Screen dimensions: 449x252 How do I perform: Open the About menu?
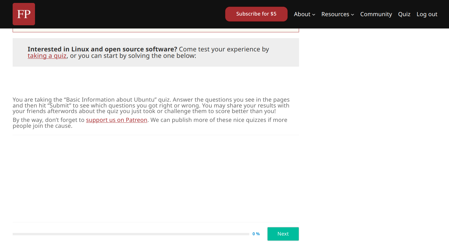[x=302, y=14]
